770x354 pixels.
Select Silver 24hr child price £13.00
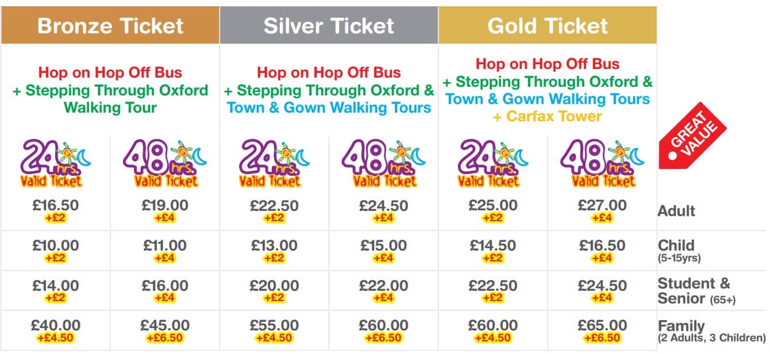tap(274, 245)
